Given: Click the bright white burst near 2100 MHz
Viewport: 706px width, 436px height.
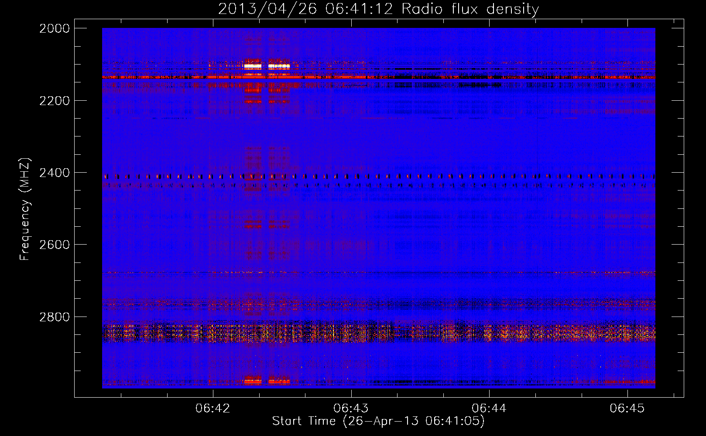Looking at the screenshot, I should [x=267, y=66].
